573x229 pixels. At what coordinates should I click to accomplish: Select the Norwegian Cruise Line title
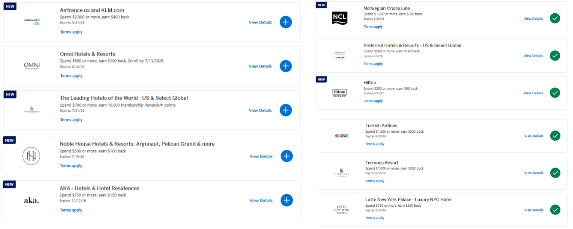[x=387, y=8]
